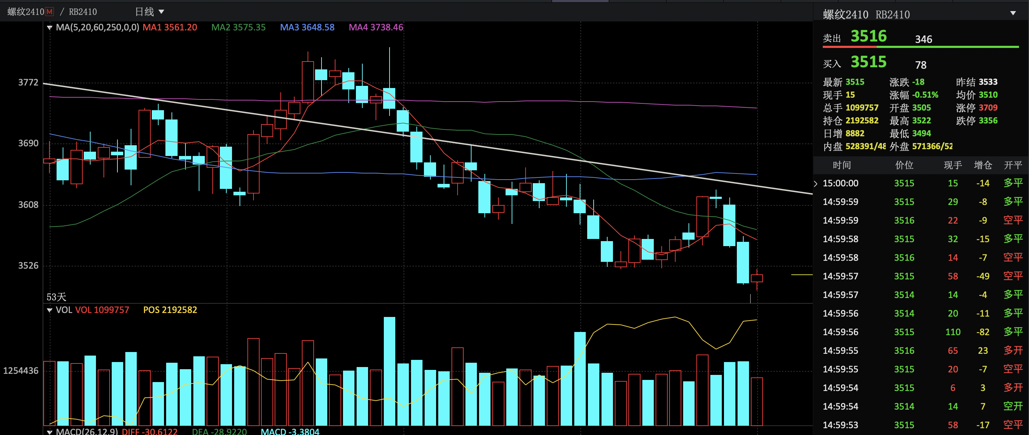This screenshot has width=1029, height=435.
Task: Click the bid volume 78
Action: tap(921, 65)
